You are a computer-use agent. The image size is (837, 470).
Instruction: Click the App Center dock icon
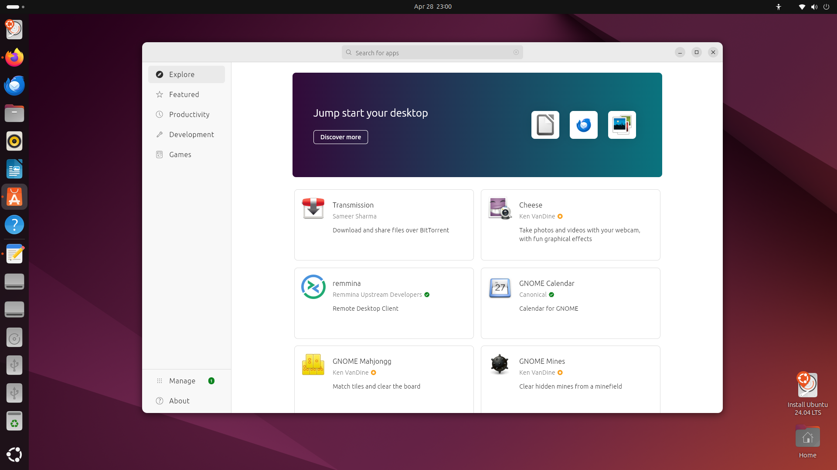(14, 197)
